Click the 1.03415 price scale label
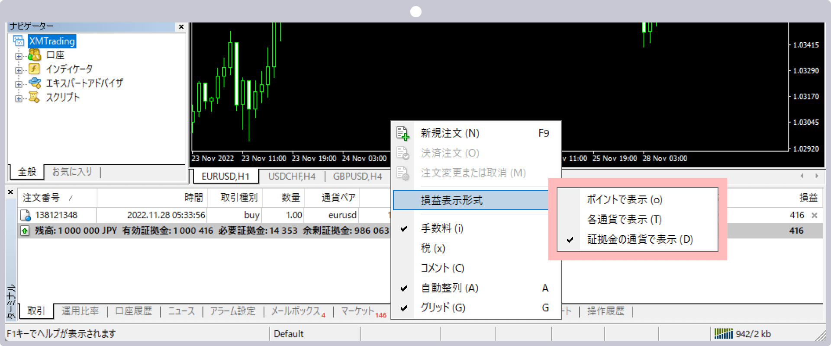 (x=806, y=45)
